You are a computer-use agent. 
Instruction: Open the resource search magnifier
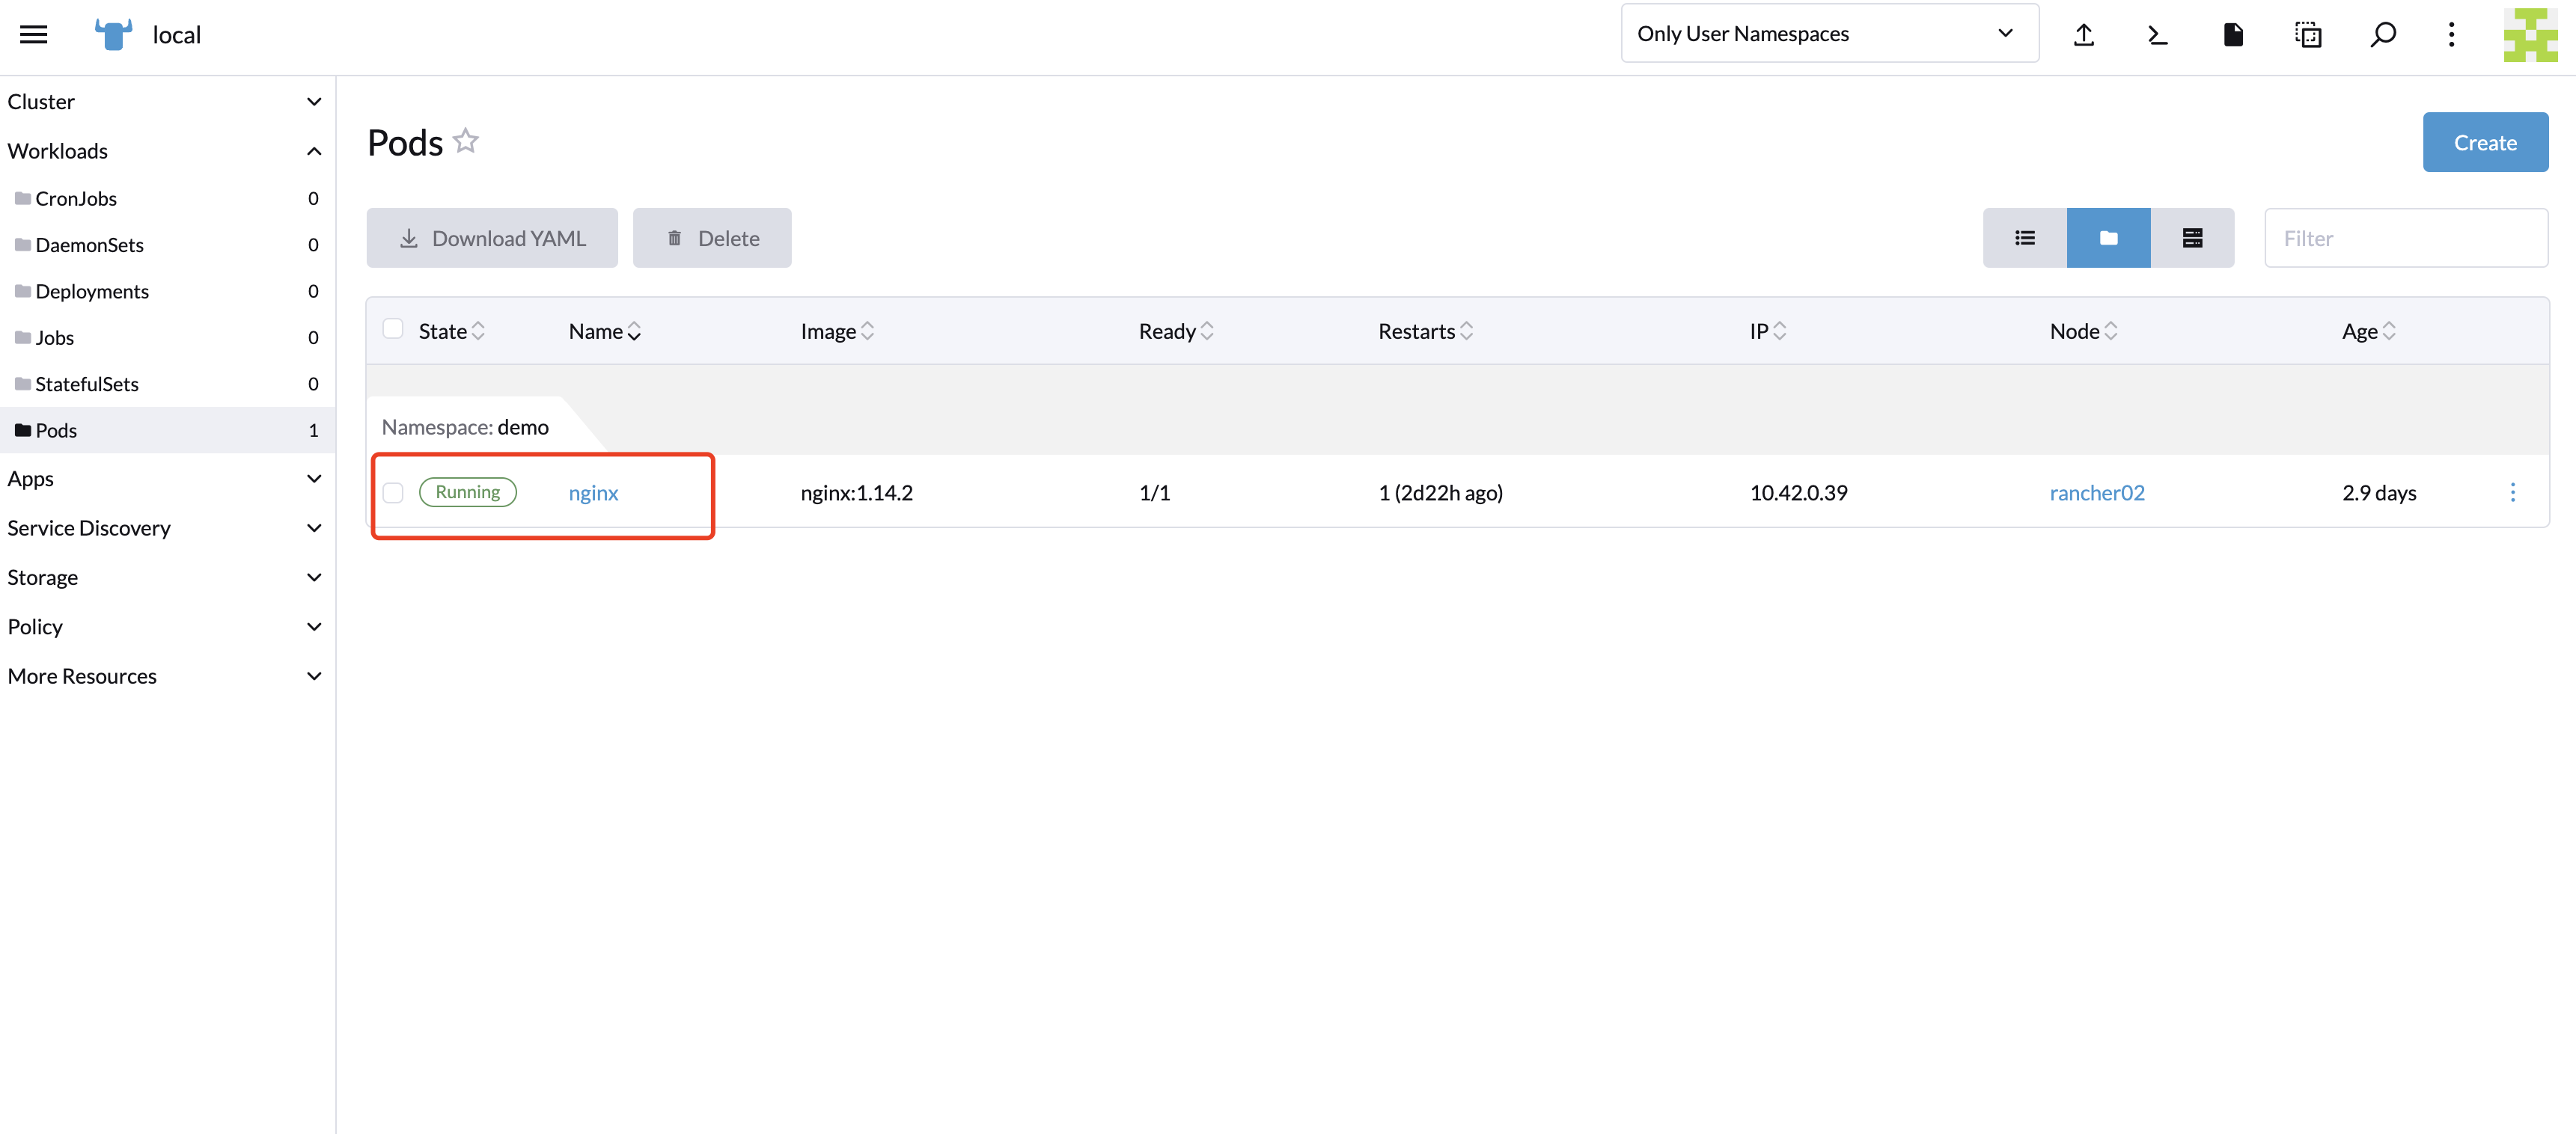pos(2383,34)
